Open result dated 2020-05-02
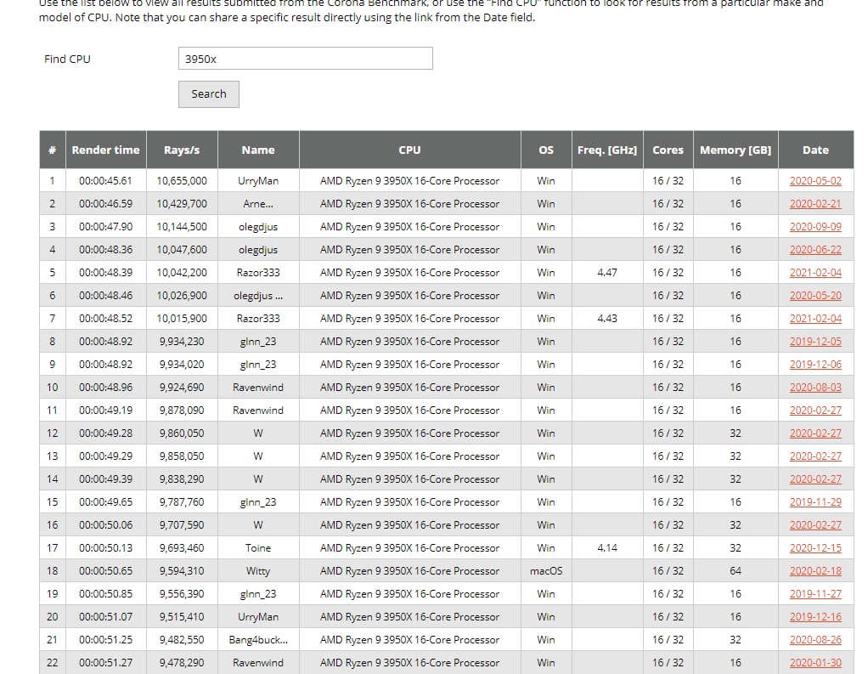 coord(814,180)
